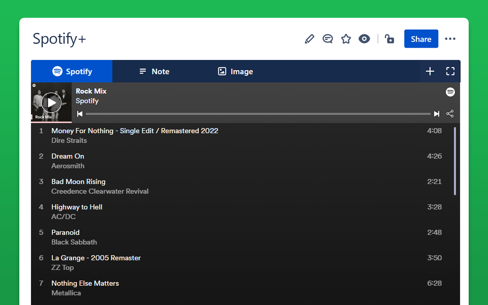Open artist Metallica

point(66,293)
